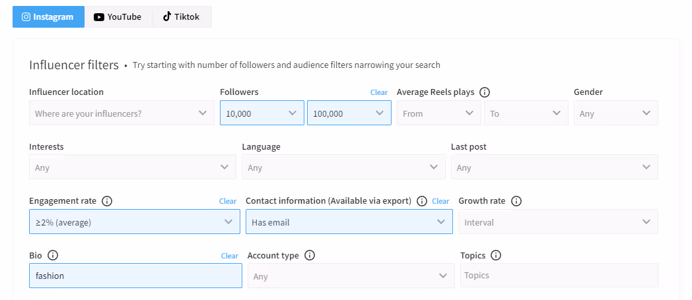Expand the Language dropdown
This screenshot has width=692, height=300.
[343, 167]
